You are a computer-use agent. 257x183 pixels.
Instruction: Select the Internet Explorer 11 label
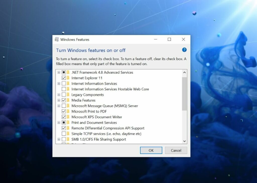tap(87, 78)
